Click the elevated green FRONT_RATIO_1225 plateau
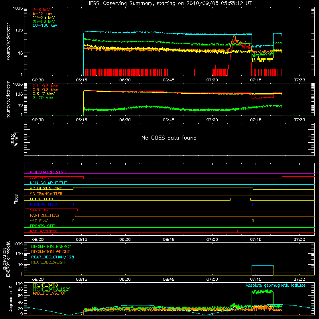 point(262,292)
